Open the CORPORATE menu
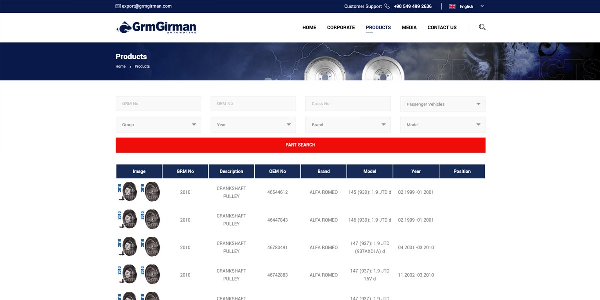Image resolution: width=600 pixels, height=300 pixels. tap(341, 28)
